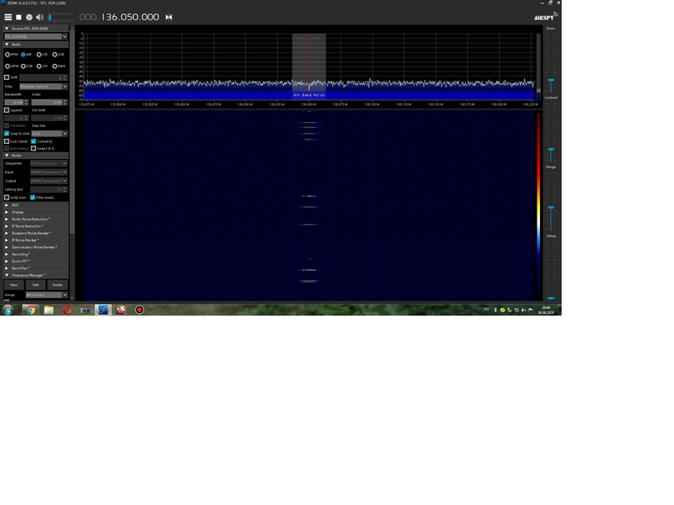Toggle the Correct IQ checkbox
Screen dimensions: 674x505
[34, 141]
